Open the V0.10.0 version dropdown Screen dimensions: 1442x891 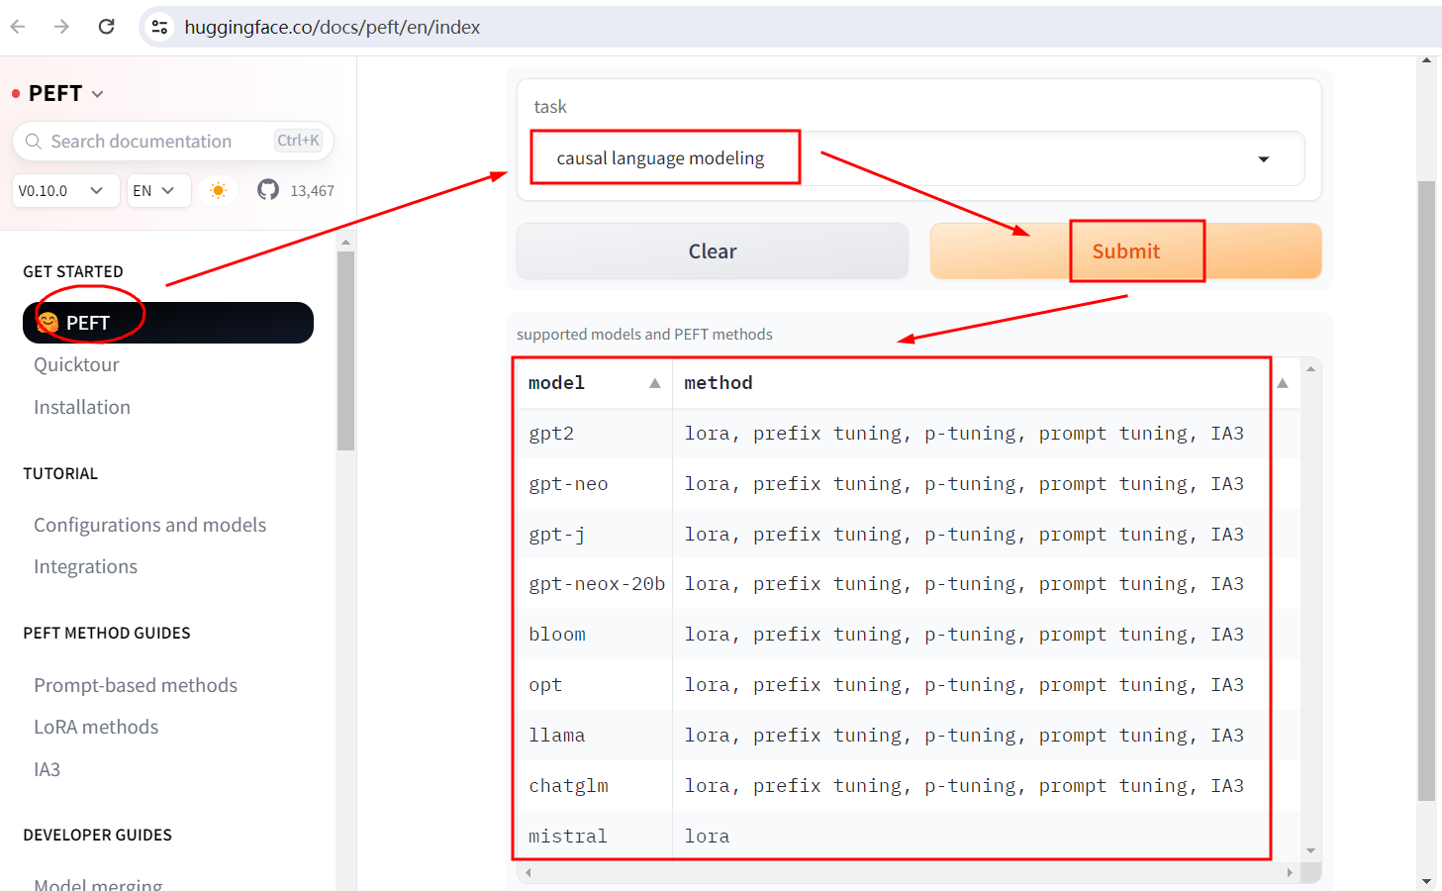point(65,190)
